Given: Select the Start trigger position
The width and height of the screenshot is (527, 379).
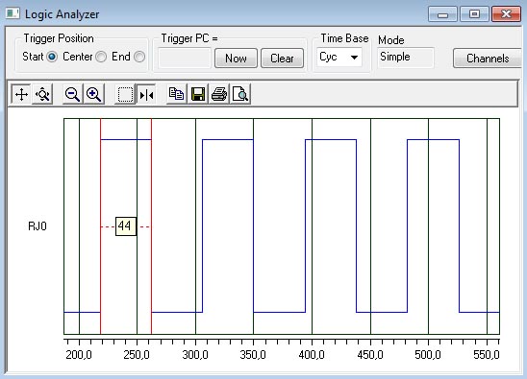Looking at the screenshot, I should [x=52, y=57].
